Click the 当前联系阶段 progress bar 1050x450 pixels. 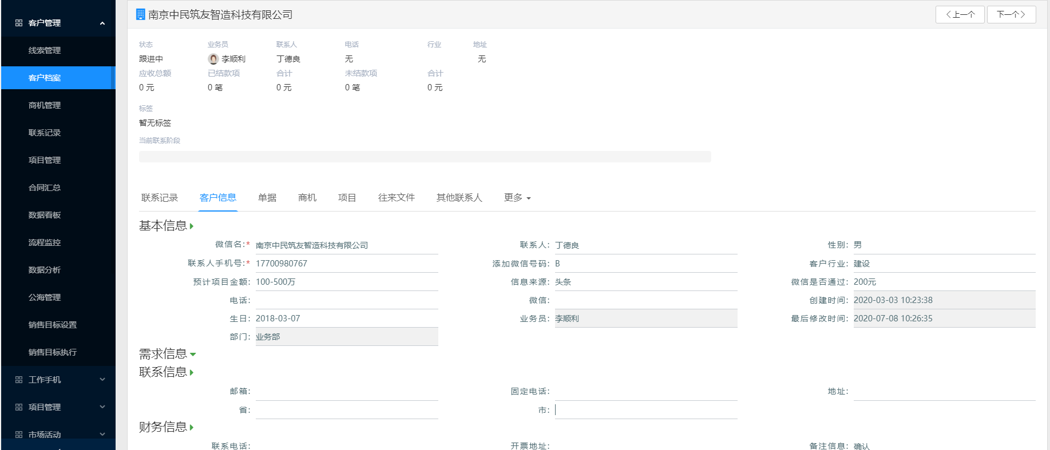pos(425,157)
